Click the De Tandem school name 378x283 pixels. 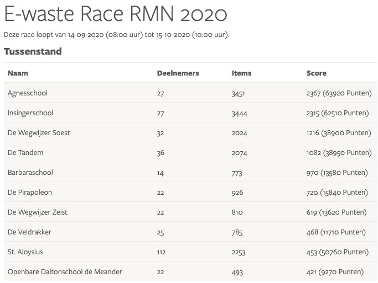[25, 153]
